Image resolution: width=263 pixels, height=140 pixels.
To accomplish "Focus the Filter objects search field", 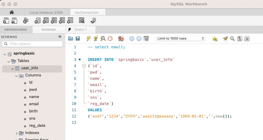I will pos(32,44).
